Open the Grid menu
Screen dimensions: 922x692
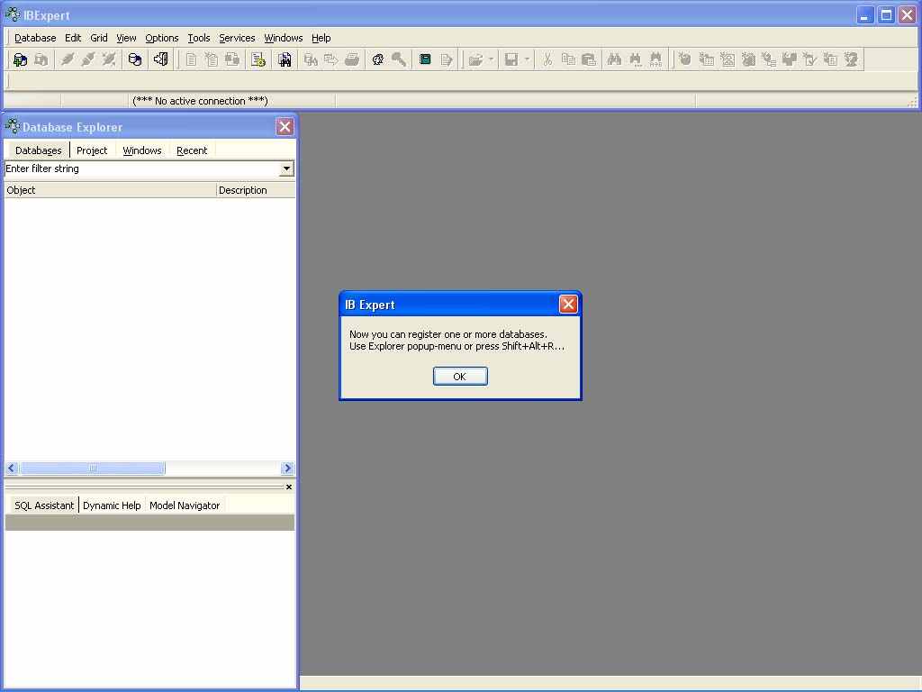99,38
